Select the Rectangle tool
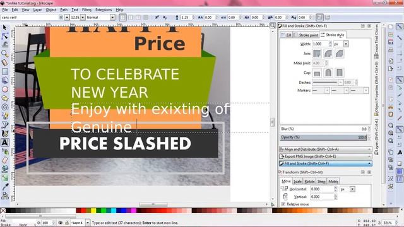 click(4, 71)
